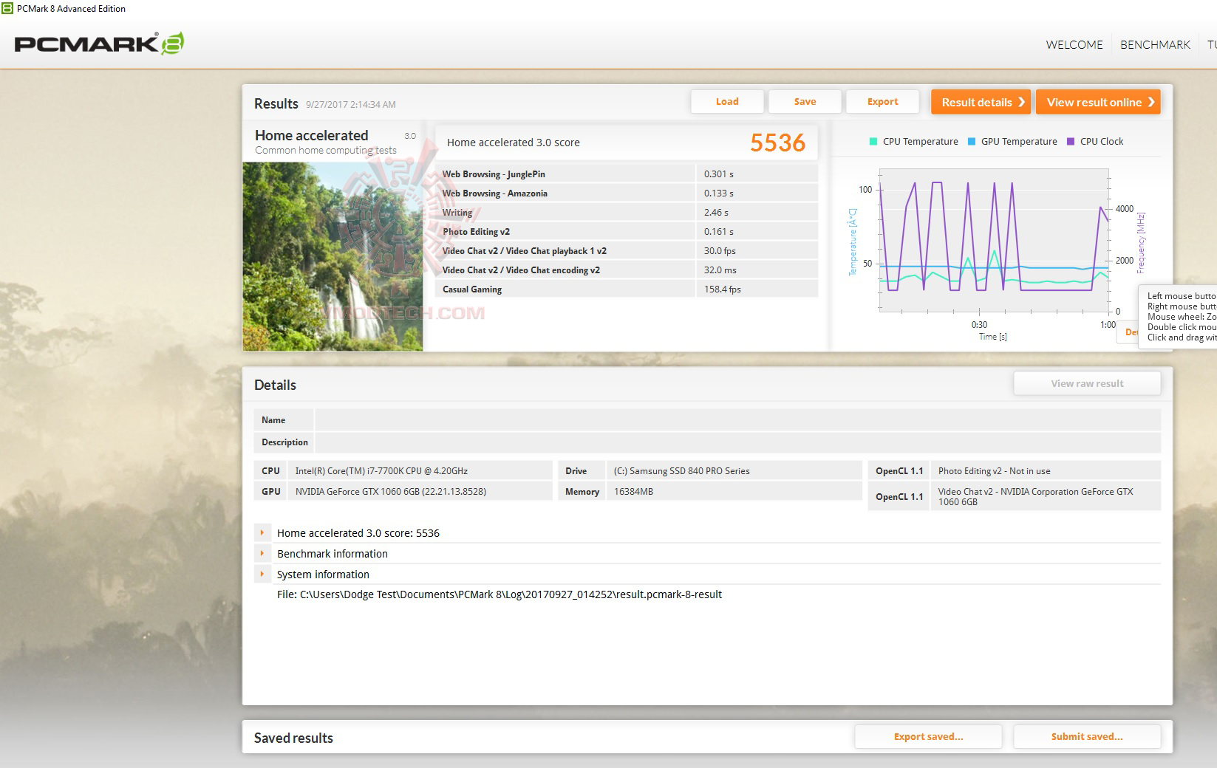Click the GeForce GTX 1060 GPU value
Viewport: 1217px width, 768px height.
click(391, 491)
